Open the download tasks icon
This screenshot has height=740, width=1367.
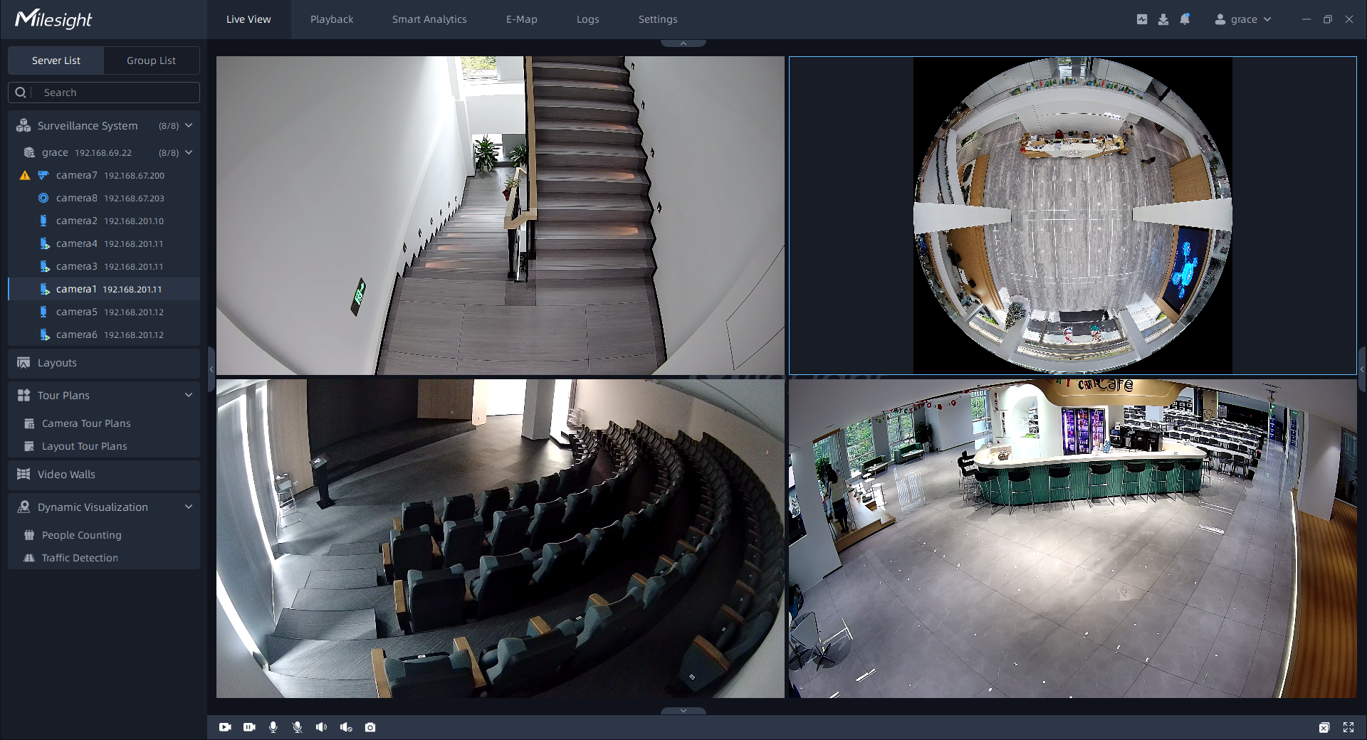pos(1163,19)
